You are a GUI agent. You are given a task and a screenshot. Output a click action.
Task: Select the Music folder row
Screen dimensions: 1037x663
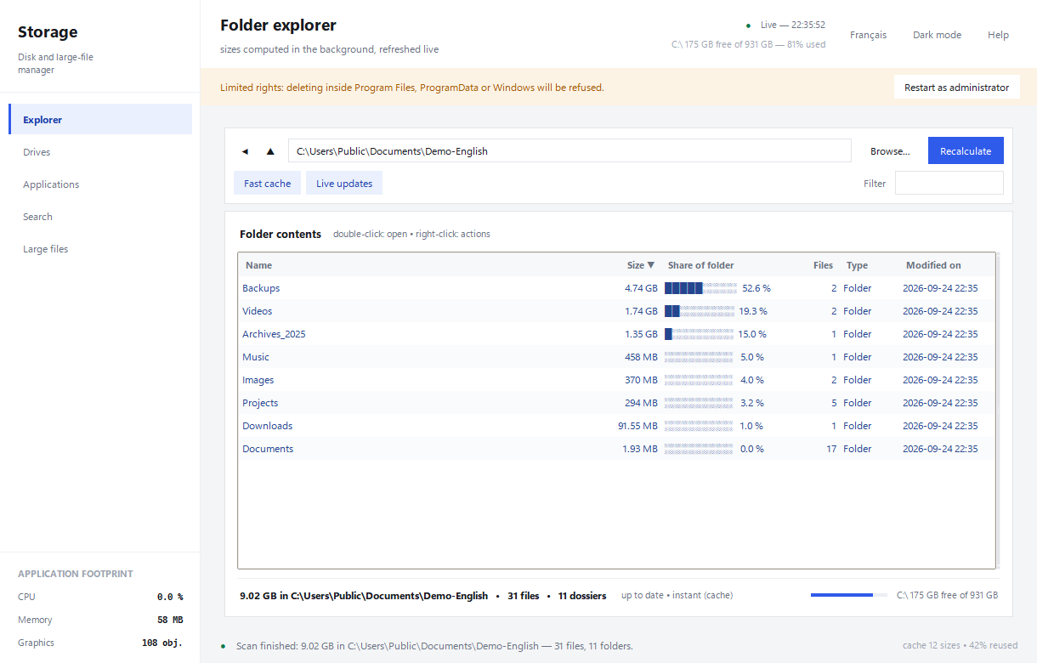pos(616,357)
